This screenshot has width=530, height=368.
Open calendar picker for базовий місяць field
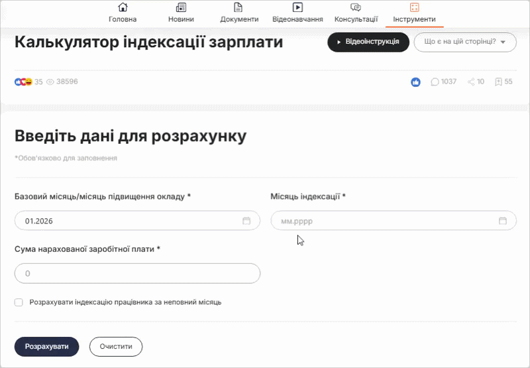click(x=246, y=221)
